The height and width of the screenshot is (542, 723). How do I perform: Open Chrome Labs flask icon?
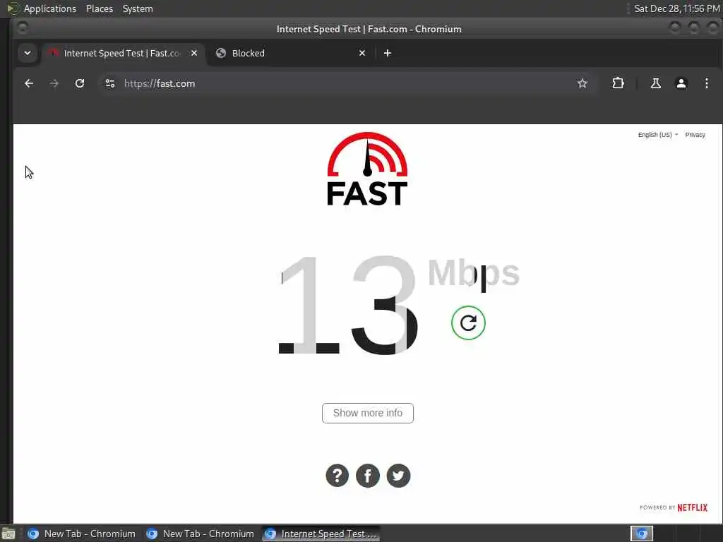(x=656, y=83)
